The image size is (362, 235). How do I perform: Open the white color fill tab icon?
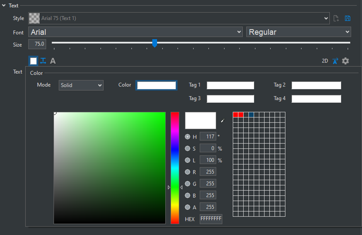(x=33, y=61)
